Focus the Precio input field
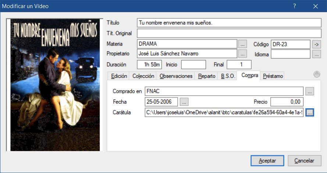Viewport: 327px width, 173px height. (x=287, y=102)
